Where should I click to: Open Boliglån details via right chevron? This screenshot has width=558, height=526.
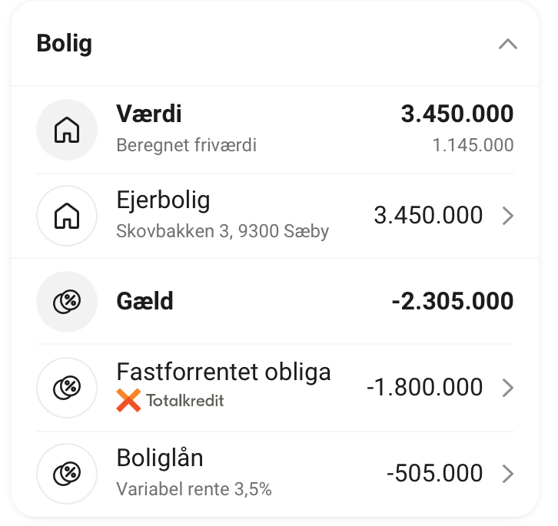507,474
